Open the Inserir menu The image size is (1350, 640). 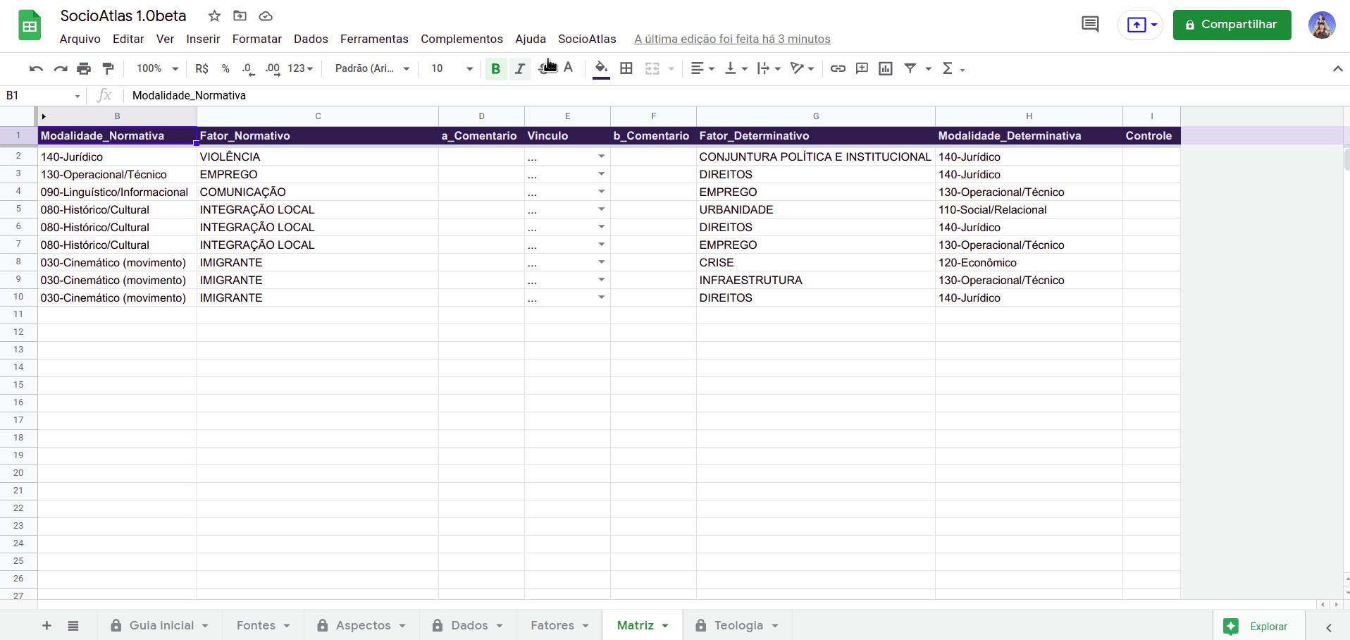[x=203, y=39]
